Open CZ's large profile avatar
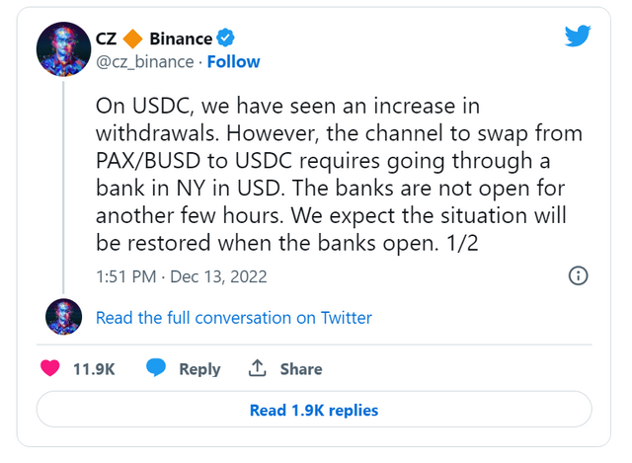632x463 pixels. 64,48
